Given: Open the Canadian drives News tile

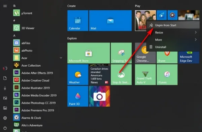Looking at the screenshot, I should (x=99, y=75).
